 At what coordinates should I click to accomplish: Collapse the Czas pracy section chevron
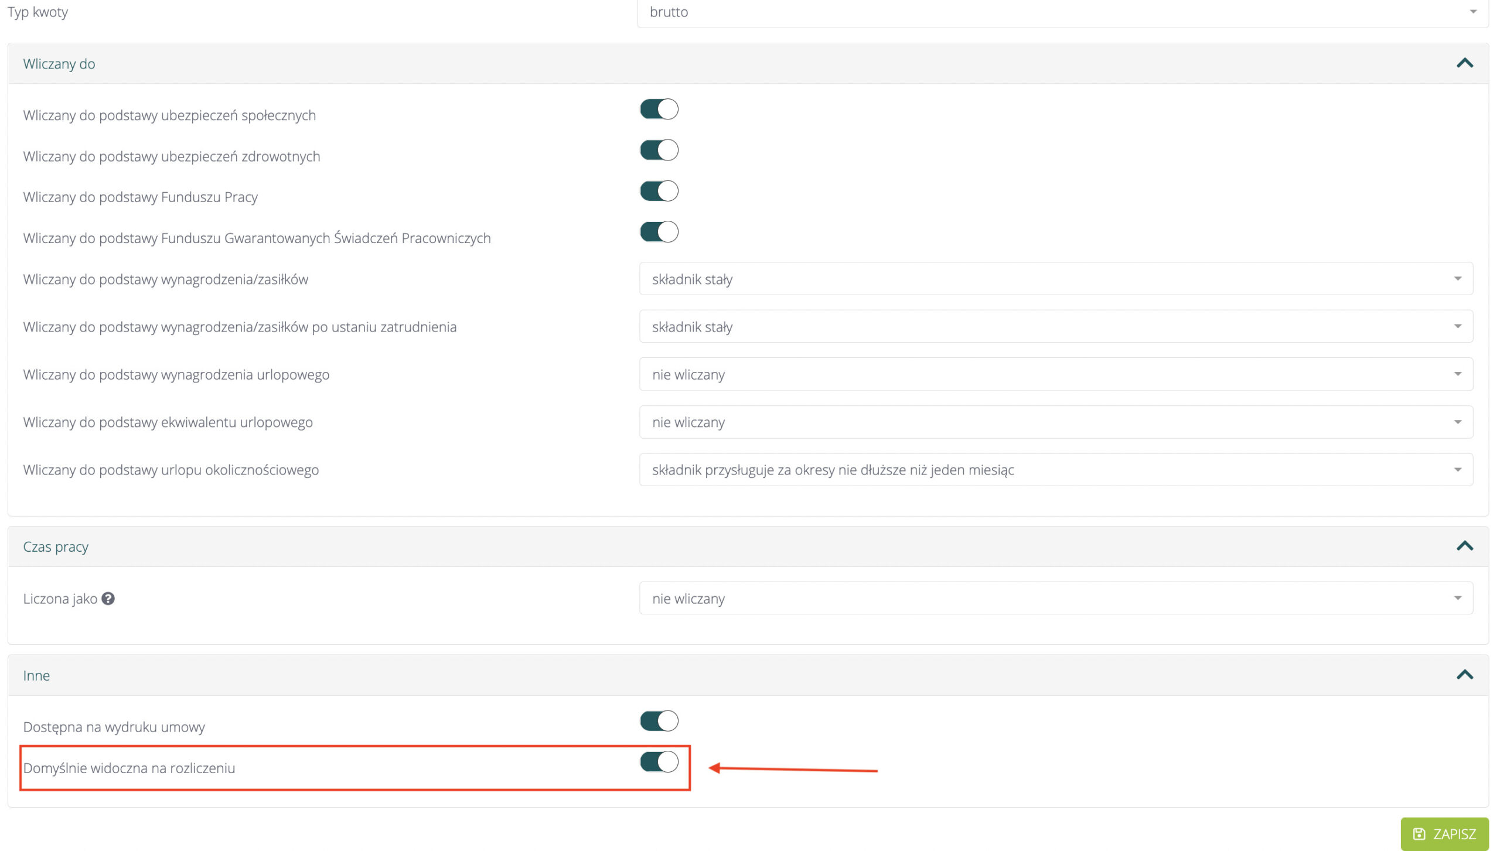[1464, 546]
